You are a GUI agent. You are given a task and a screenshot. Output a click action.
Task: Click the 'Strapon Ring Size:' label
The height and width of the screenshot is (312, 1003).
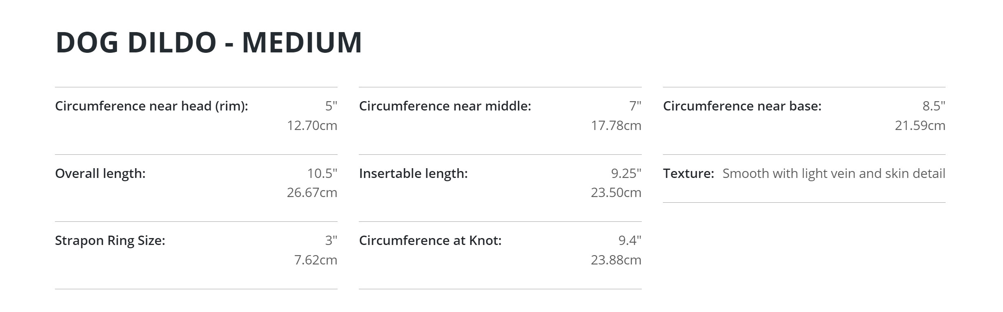point(110,240)
